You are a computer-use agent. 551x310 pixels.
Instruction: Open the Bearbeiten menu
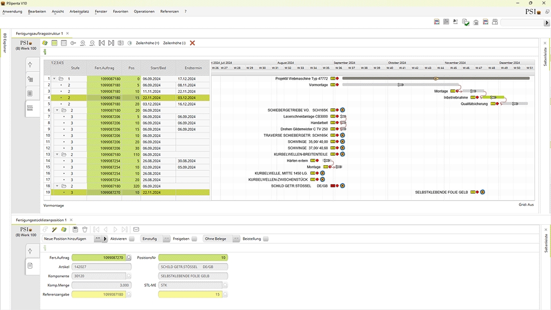[37, 11]
